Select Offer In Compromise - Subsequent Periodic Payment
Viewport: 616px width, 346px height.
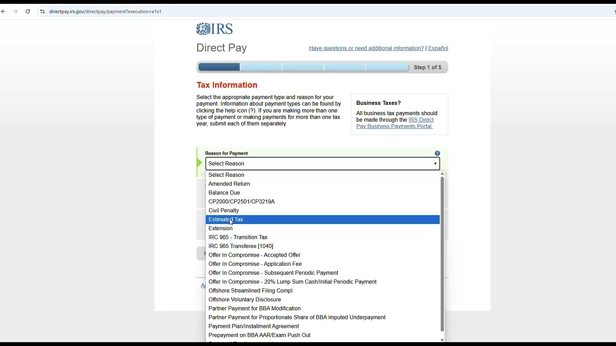pos(322,273)
